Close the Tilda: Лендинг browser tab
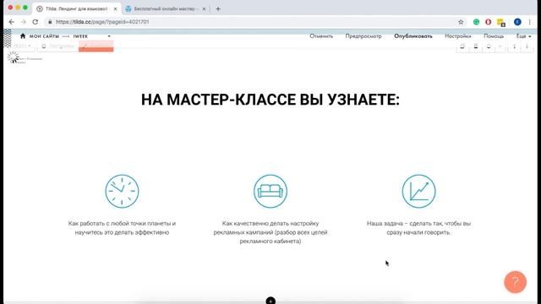The width and height of the screenshot is (541, 304). tap(115, 9)
